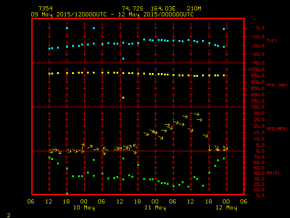
Task: Click the date range title text
Action: pyautogui.click(x=112, y=15)
